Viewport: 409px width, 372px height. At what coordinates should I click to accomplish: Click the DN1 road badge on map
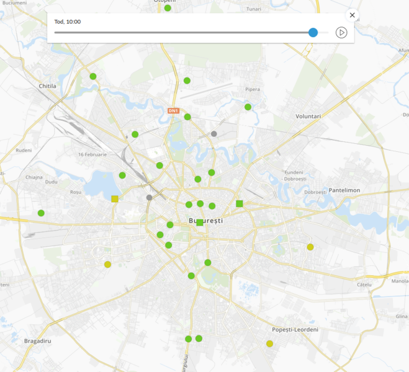coord(174,111)
